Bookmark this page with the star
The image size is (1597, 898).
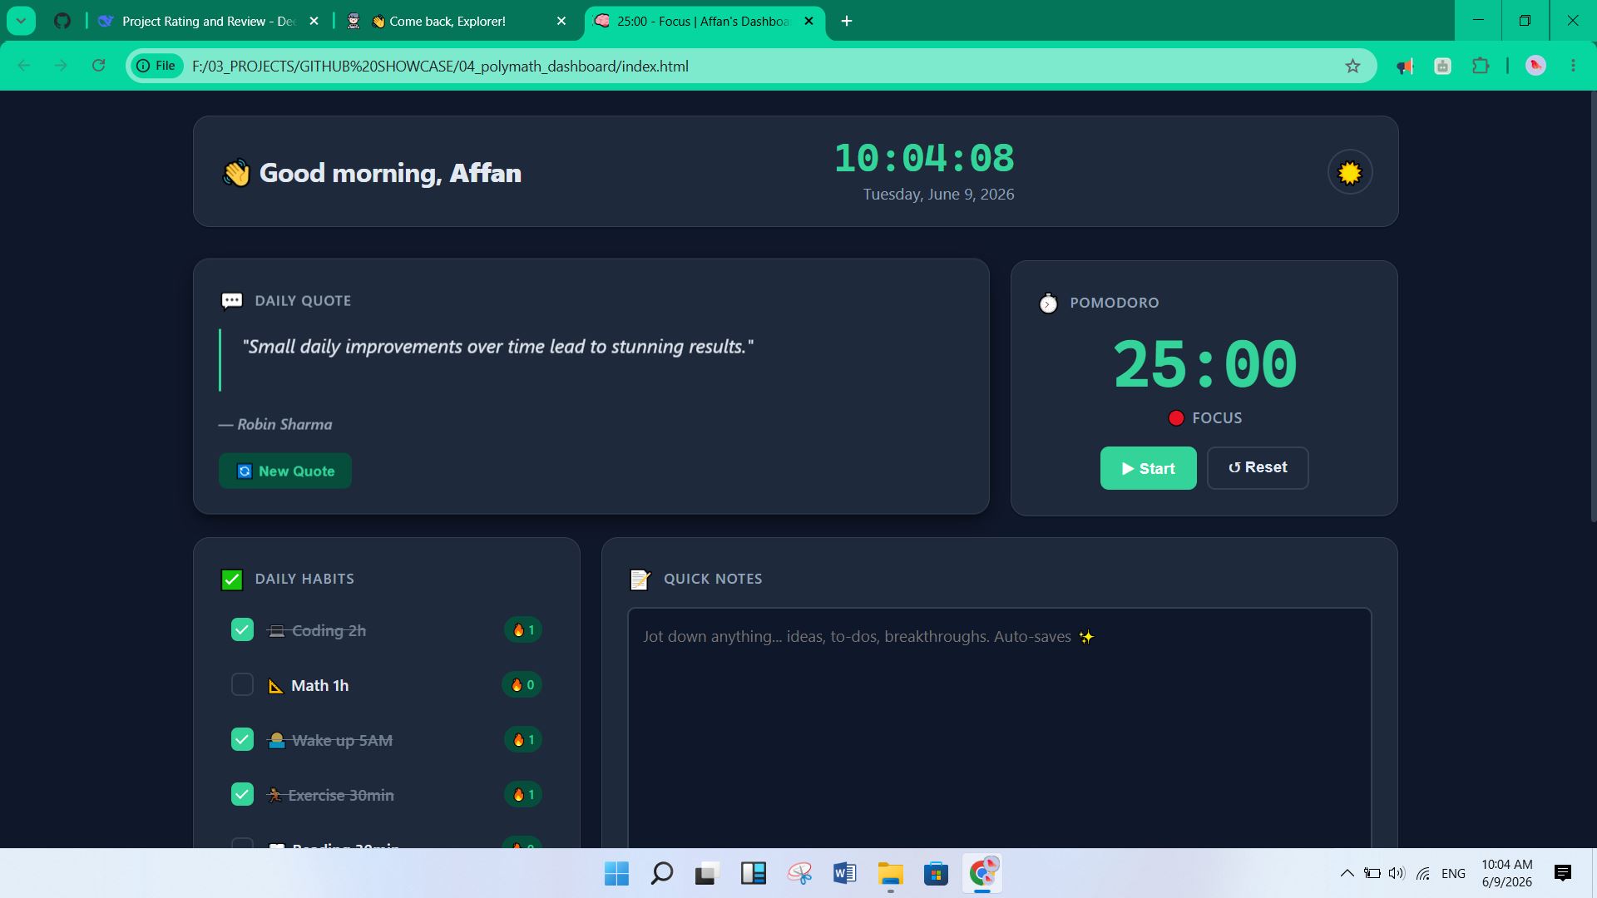tap(1352, 66)
